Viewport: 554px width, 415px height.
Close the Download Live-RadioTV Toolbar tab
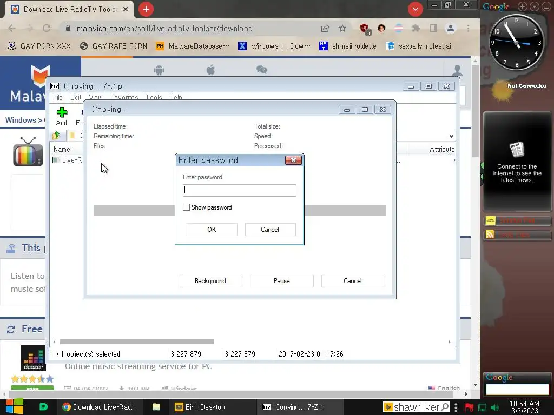coord(126,10)
